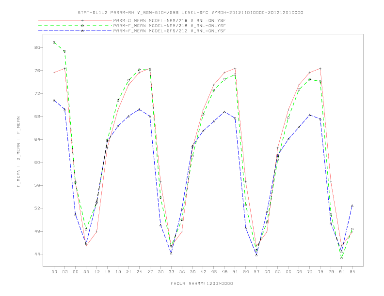Click x-axis forecast hour label 39
The width and height of the screenshot is (384, 296).
pyautogui.click(x=192, y=272)
